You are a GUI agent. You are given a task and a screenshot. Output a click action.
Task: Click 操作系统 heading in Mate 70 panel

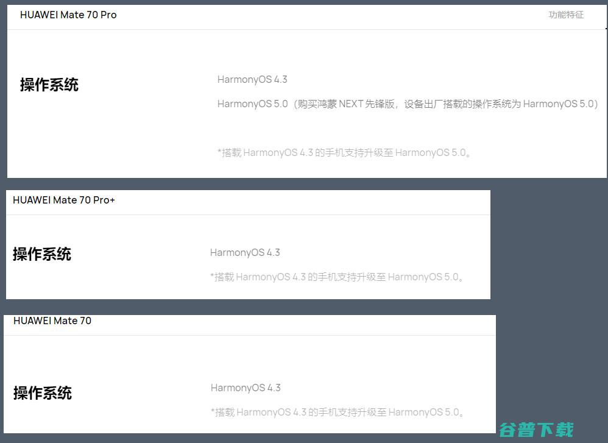[x=43, y=393]
